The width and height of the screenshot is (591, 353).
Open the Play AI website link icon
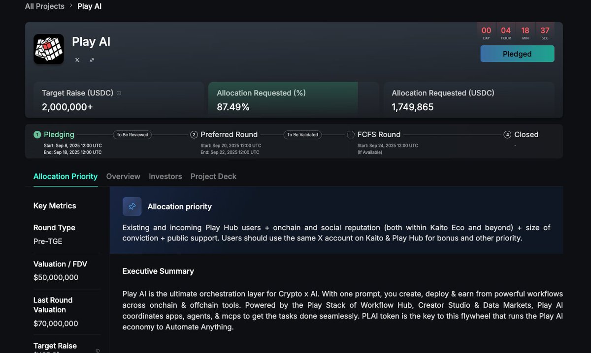point(92,60)
